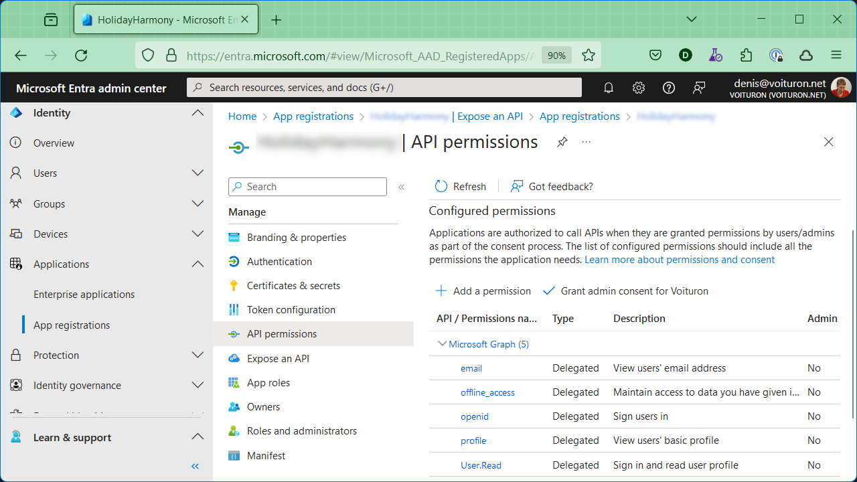Open Got feedback? link
This screenshot has width=857, height=482.
(552, 186)
